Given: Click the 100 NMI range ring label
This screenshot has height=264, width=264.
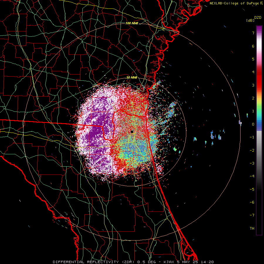Looking at the screenshot, I should tap(132, 23).
